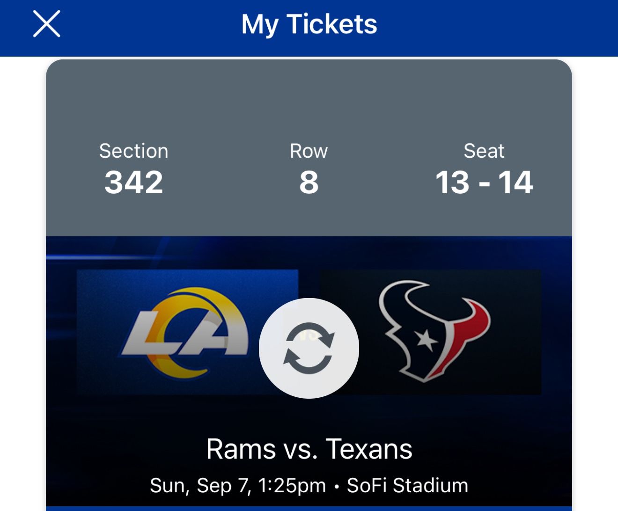Select the Seat label
This screenshot has height=511, width=618.
484,151
